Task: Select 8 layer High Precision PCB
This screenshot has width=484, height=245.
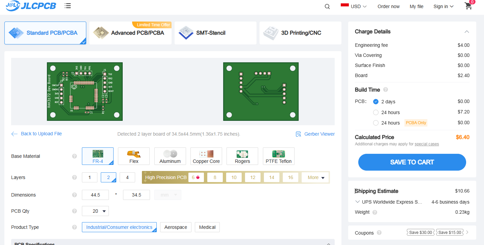Action: tap(215, 177)
